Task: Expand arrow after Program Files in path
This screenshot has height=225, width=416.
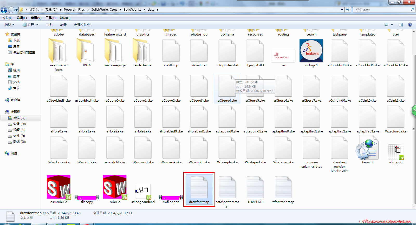Action: [88, 10]
